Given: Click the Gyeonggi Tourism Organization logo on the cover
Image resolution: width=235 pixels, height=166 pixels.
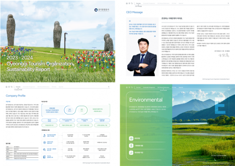Looking at the screenshot, I should tap(102, 10).
